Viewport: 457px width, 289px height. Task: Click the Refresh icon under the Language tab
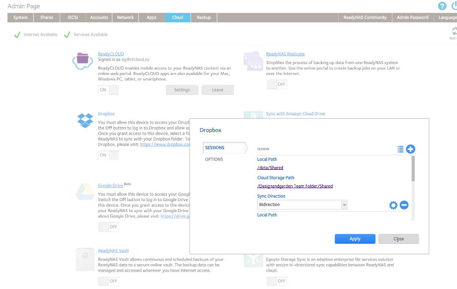454,31
